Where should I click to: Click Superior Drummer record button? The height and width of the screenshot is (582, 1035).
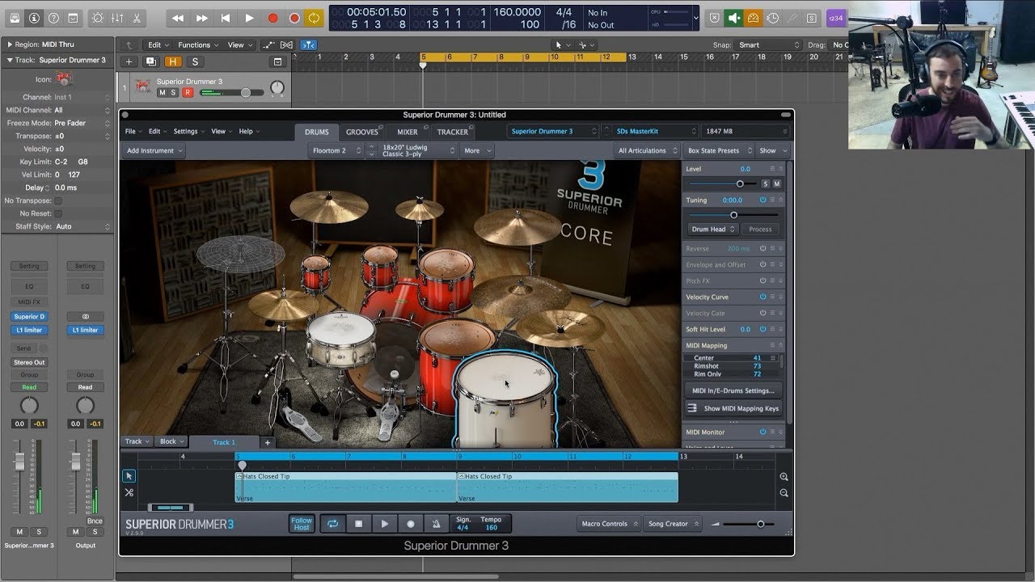pyautogui.click(x=410, y=524)
